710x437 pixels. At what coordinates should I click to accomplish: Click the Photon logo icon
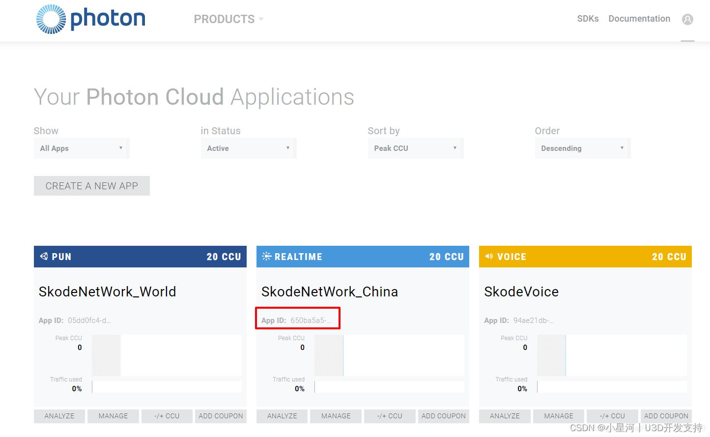(51, 19)
